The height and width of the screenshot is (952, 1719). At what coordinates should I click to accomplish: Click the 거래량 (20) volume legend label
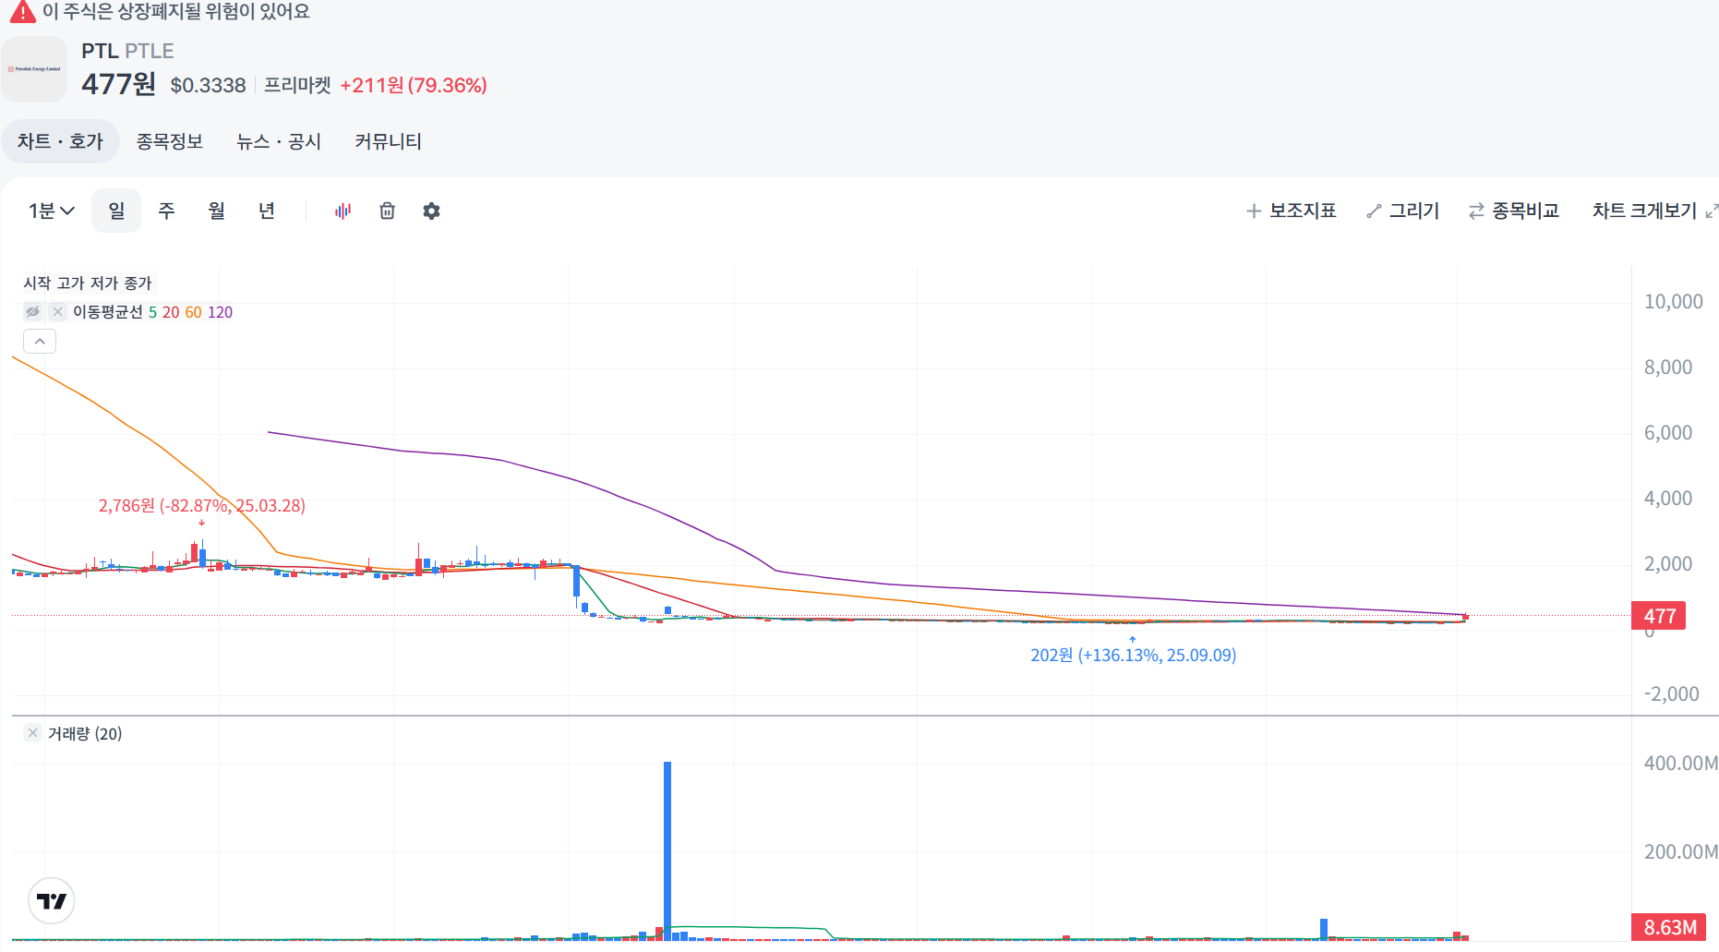(x=85, y=734)
